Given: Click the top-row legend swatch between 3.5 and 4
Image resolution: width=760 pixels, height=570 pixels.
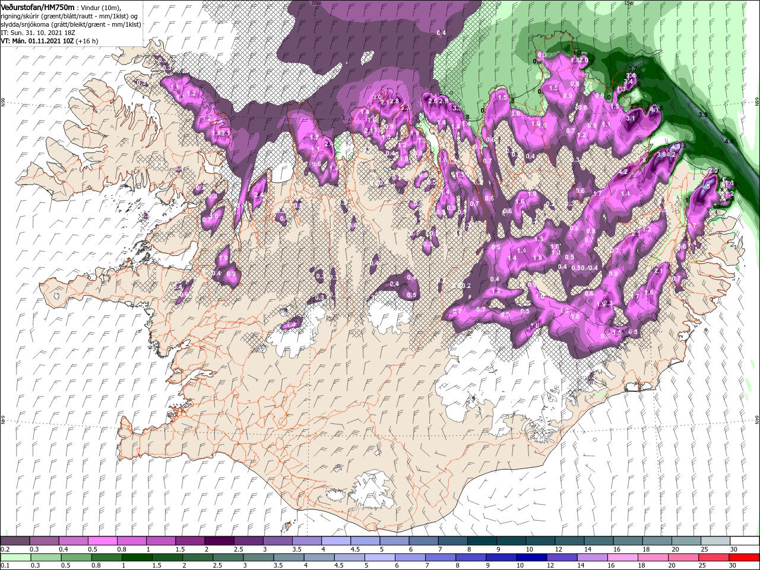Looking at the screenshot, I should 306,541.
